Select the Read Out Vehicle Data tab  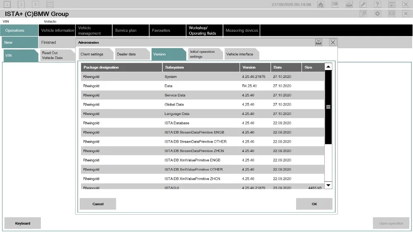coord(57,55)
